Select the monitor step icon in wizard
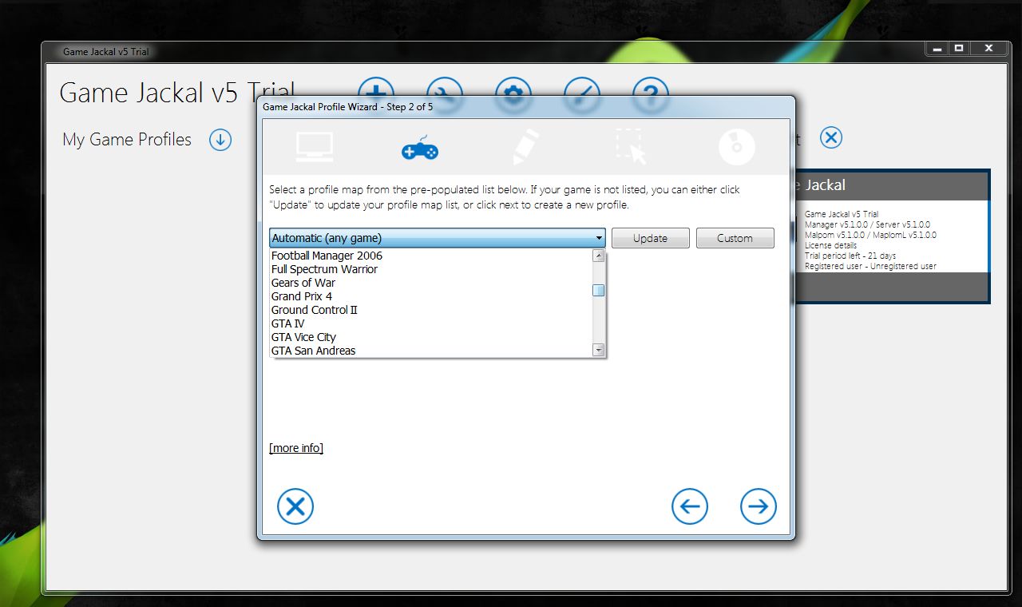This screenshot has height=607, width=1022. pos(315,147)
